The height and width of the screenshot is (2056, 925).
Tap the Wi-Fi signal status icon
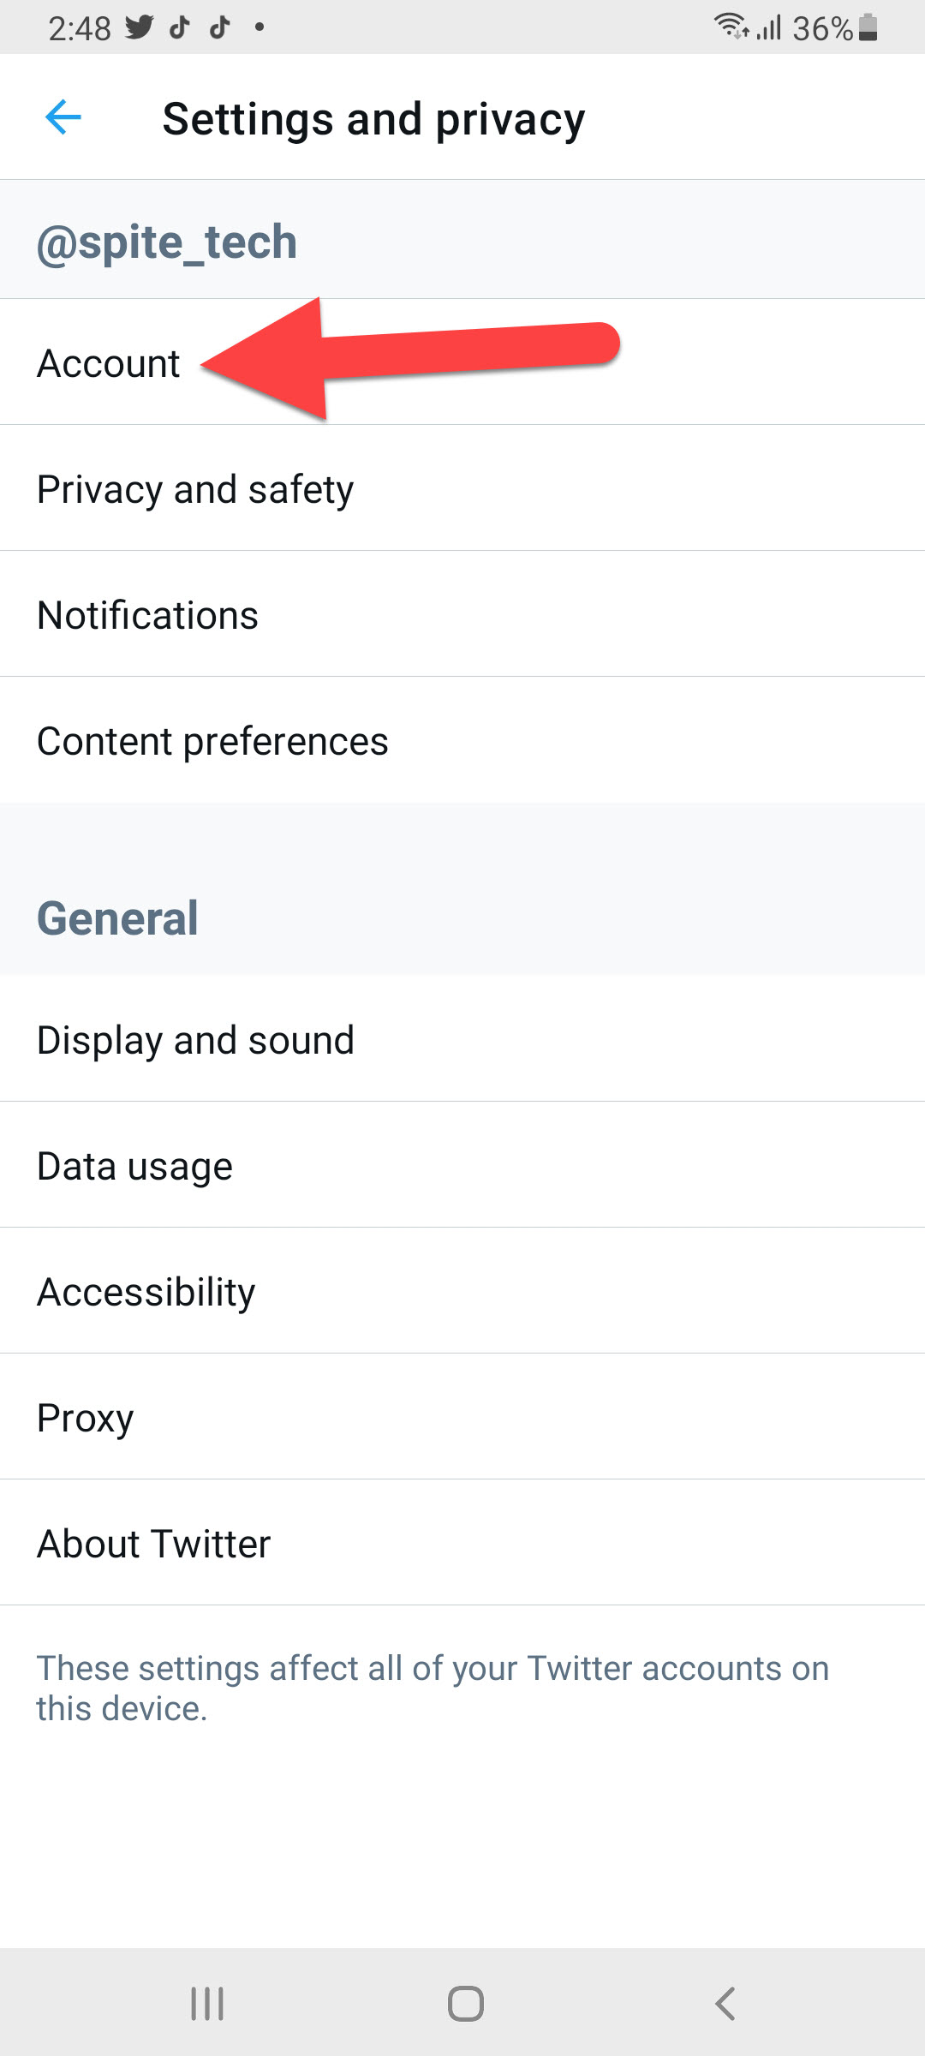pos(731,27)
